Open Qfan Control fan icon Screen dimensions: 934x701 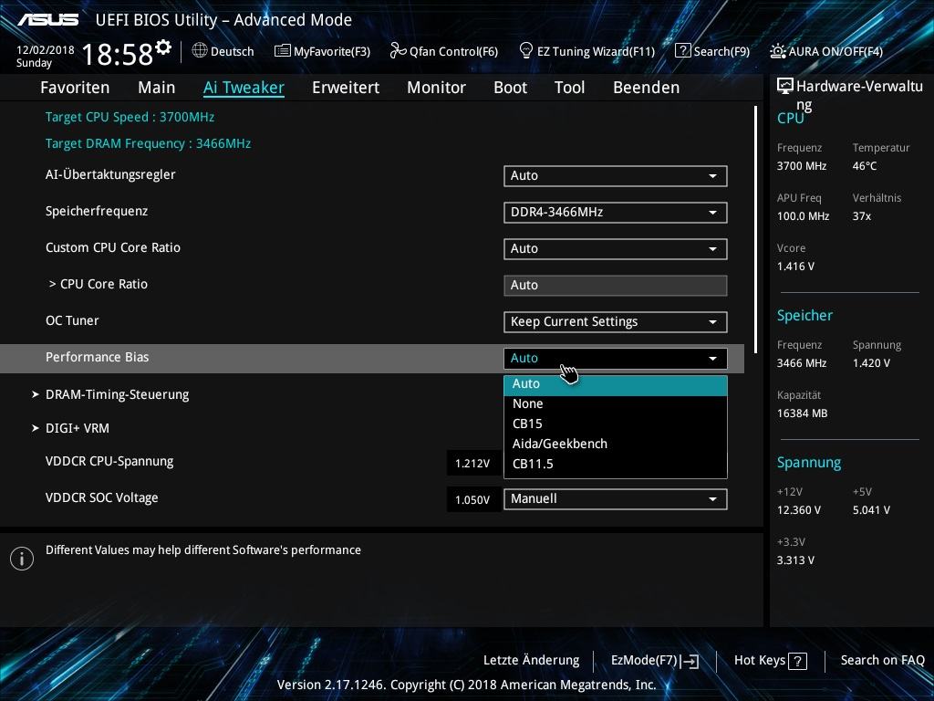[x=398, y=51]
